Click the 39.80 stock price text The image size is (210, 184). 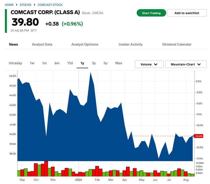(25, 22)
